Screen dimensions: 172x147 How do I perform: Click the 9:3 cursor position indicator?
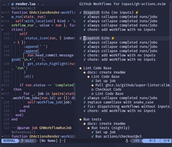tap(152, 141)
